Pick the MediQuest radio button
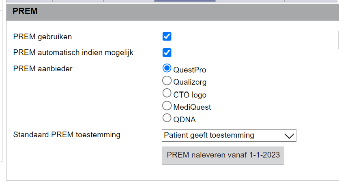 167,106
